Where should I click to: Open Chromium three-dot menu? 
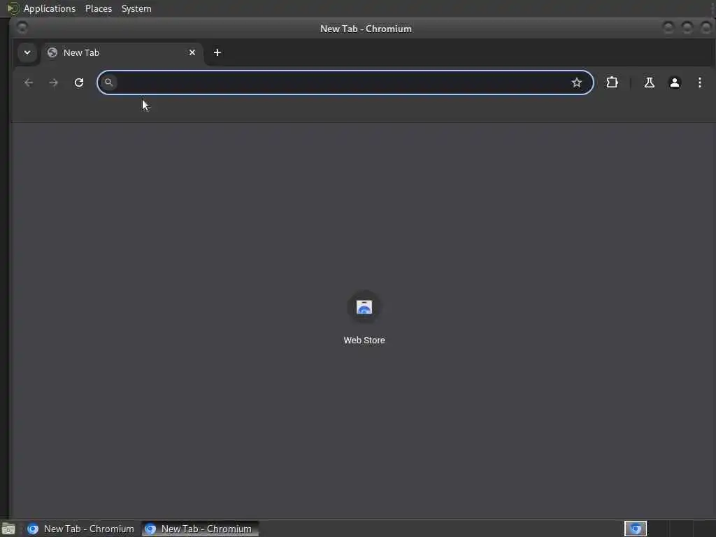[699, 83]
